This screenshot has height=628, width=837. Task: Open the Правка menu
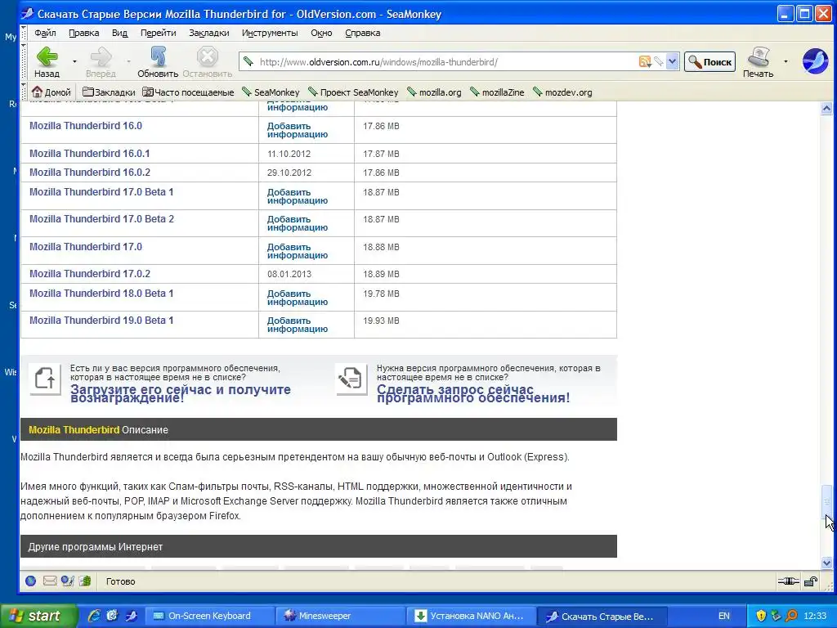[x=84, y=33]
